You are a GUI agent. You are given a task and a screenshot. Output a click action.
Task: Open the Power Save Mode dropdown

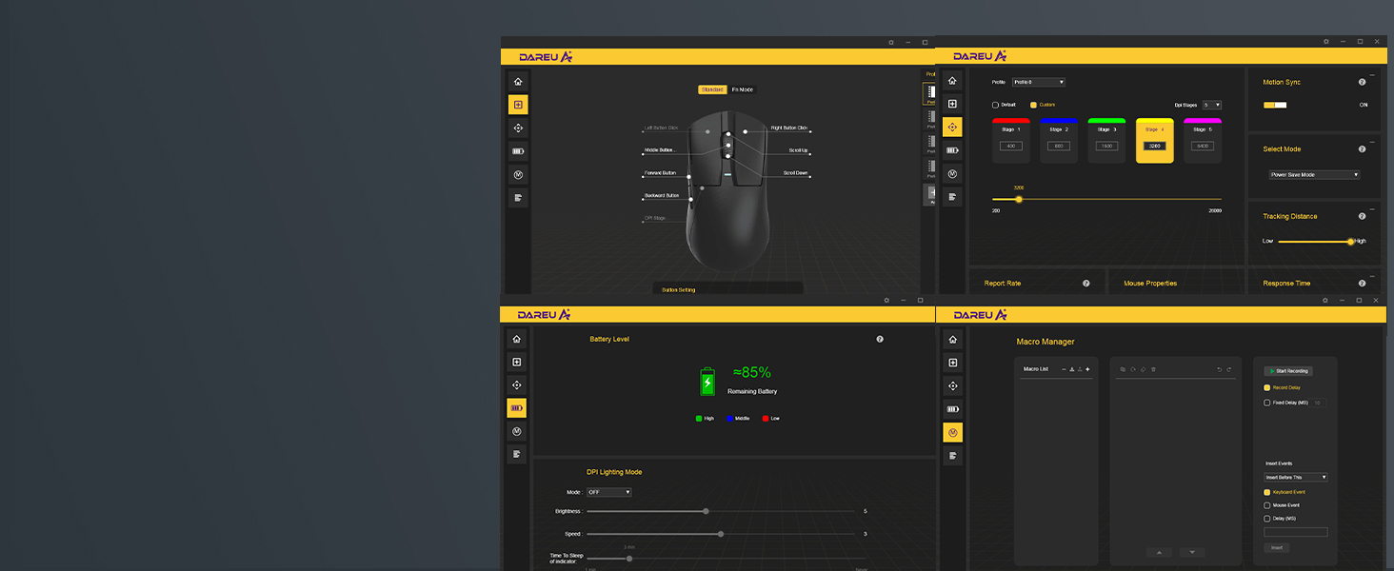tap(1315, 175)
